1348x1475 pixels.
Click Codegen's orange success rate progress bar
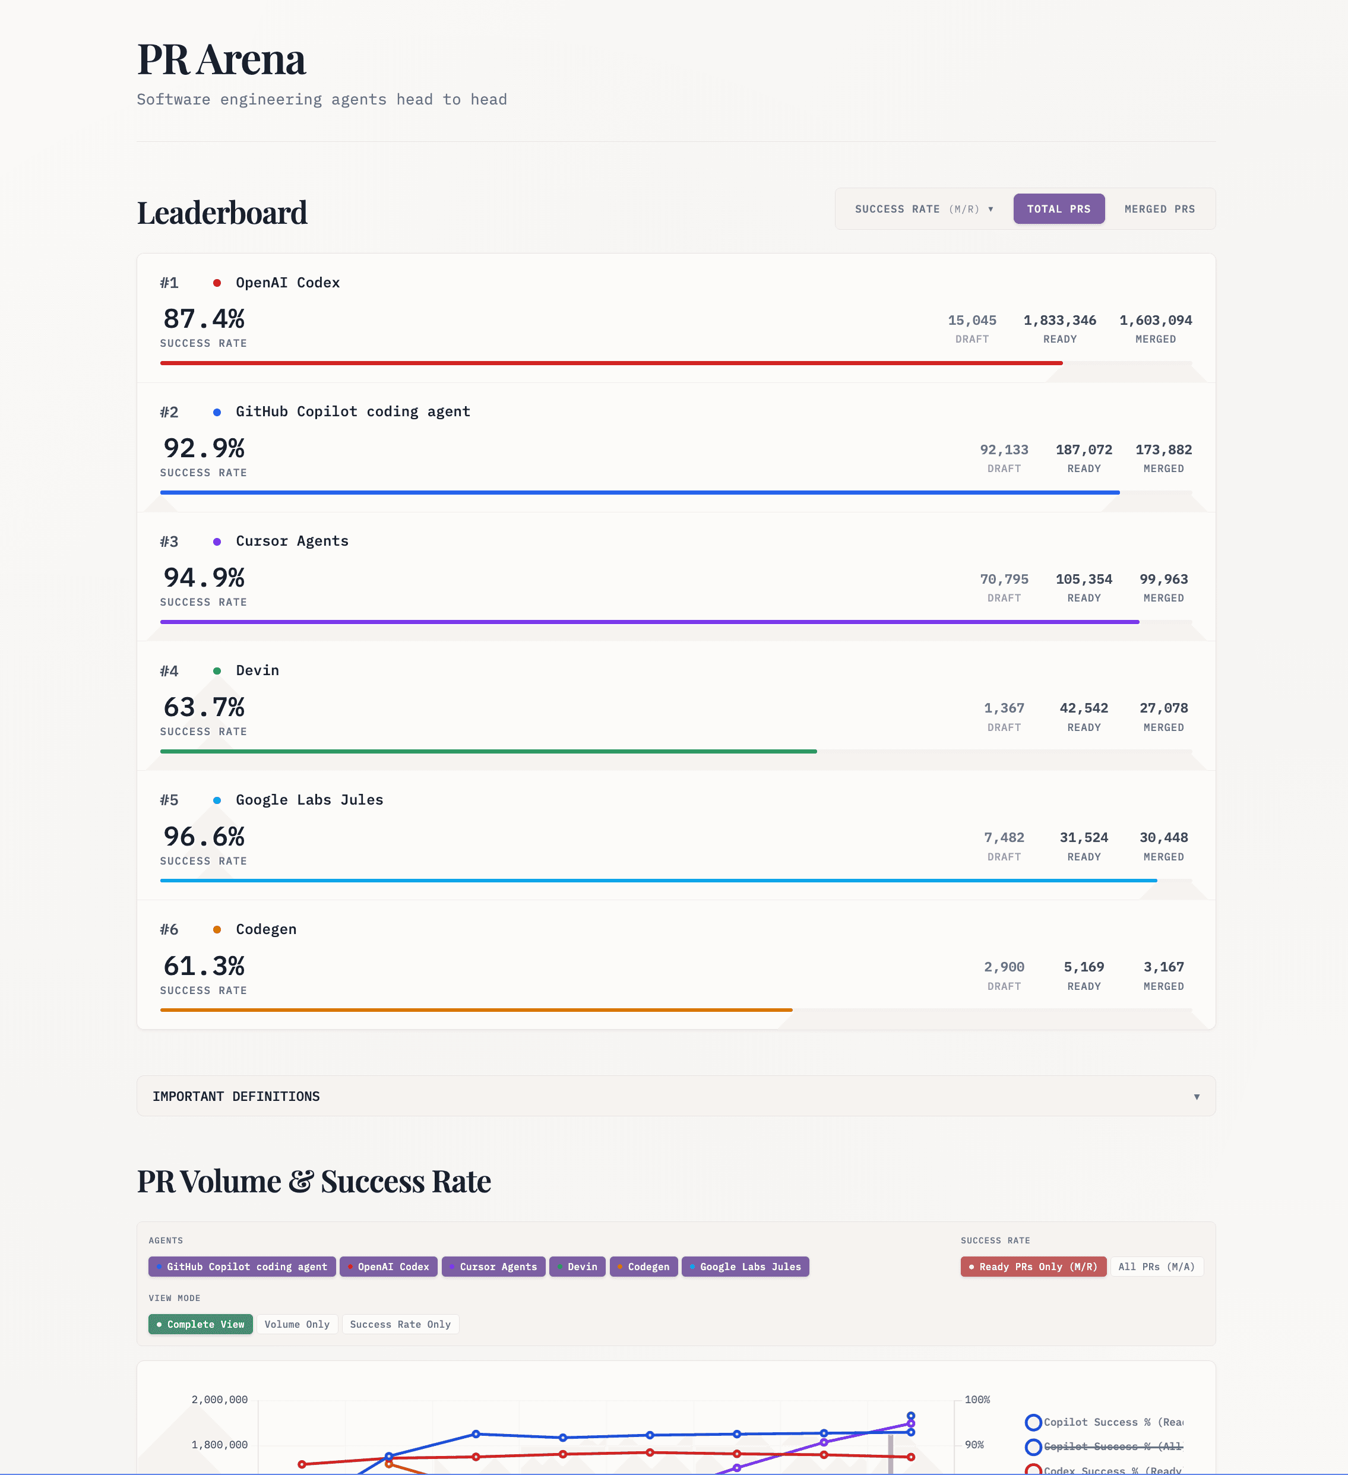coord(476,1009)
